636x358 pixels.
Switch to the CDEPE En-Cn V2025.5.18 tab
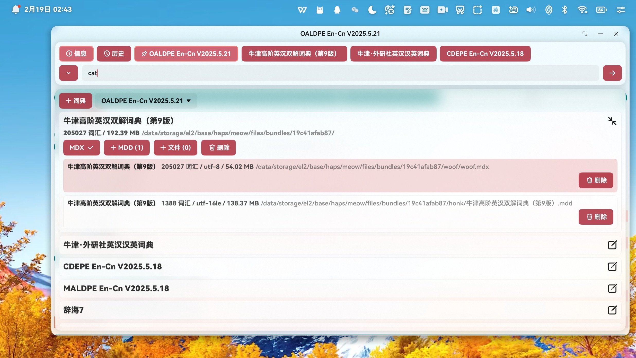click(x=485, y=54)
